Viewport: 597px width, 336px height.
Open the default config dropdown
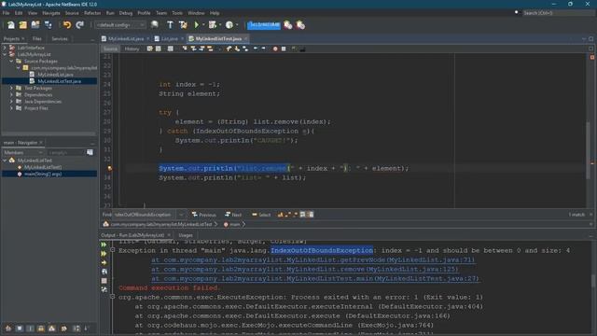point(120,25)
